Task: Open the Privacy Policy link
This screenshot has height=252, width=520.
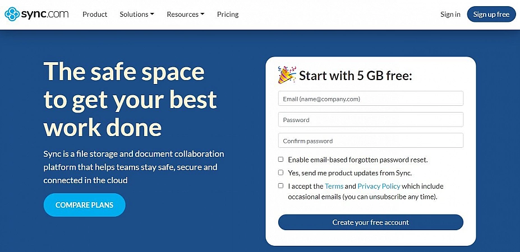Action: (x=379, y=186)
